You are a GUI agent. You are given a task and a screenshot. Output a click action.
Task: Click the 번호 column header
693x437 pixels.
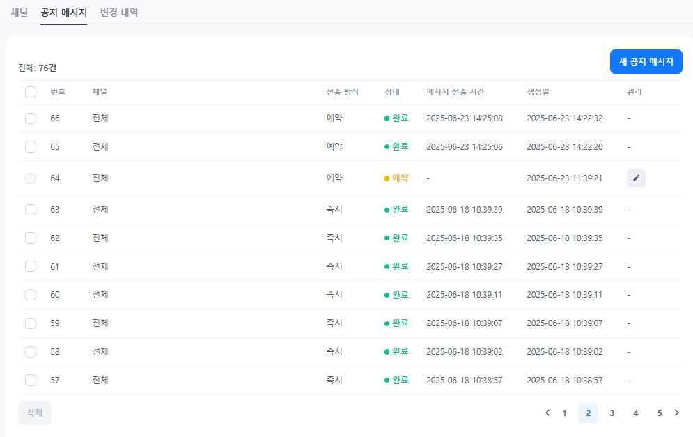tap(58, 92)
